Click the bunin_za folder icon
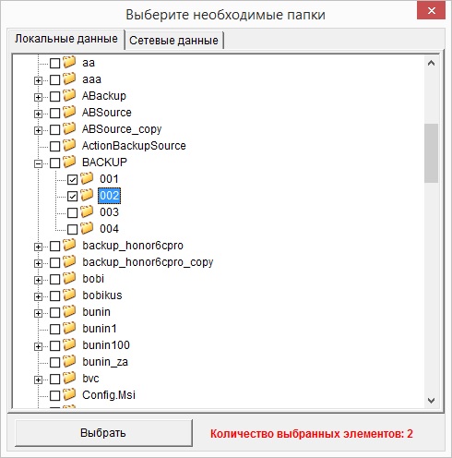 [69, 361]
